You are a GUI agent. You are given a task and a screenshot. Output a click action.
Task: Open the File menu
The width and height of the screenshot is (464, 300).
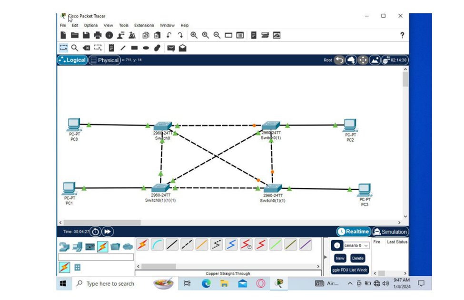(x=63, y=25)
